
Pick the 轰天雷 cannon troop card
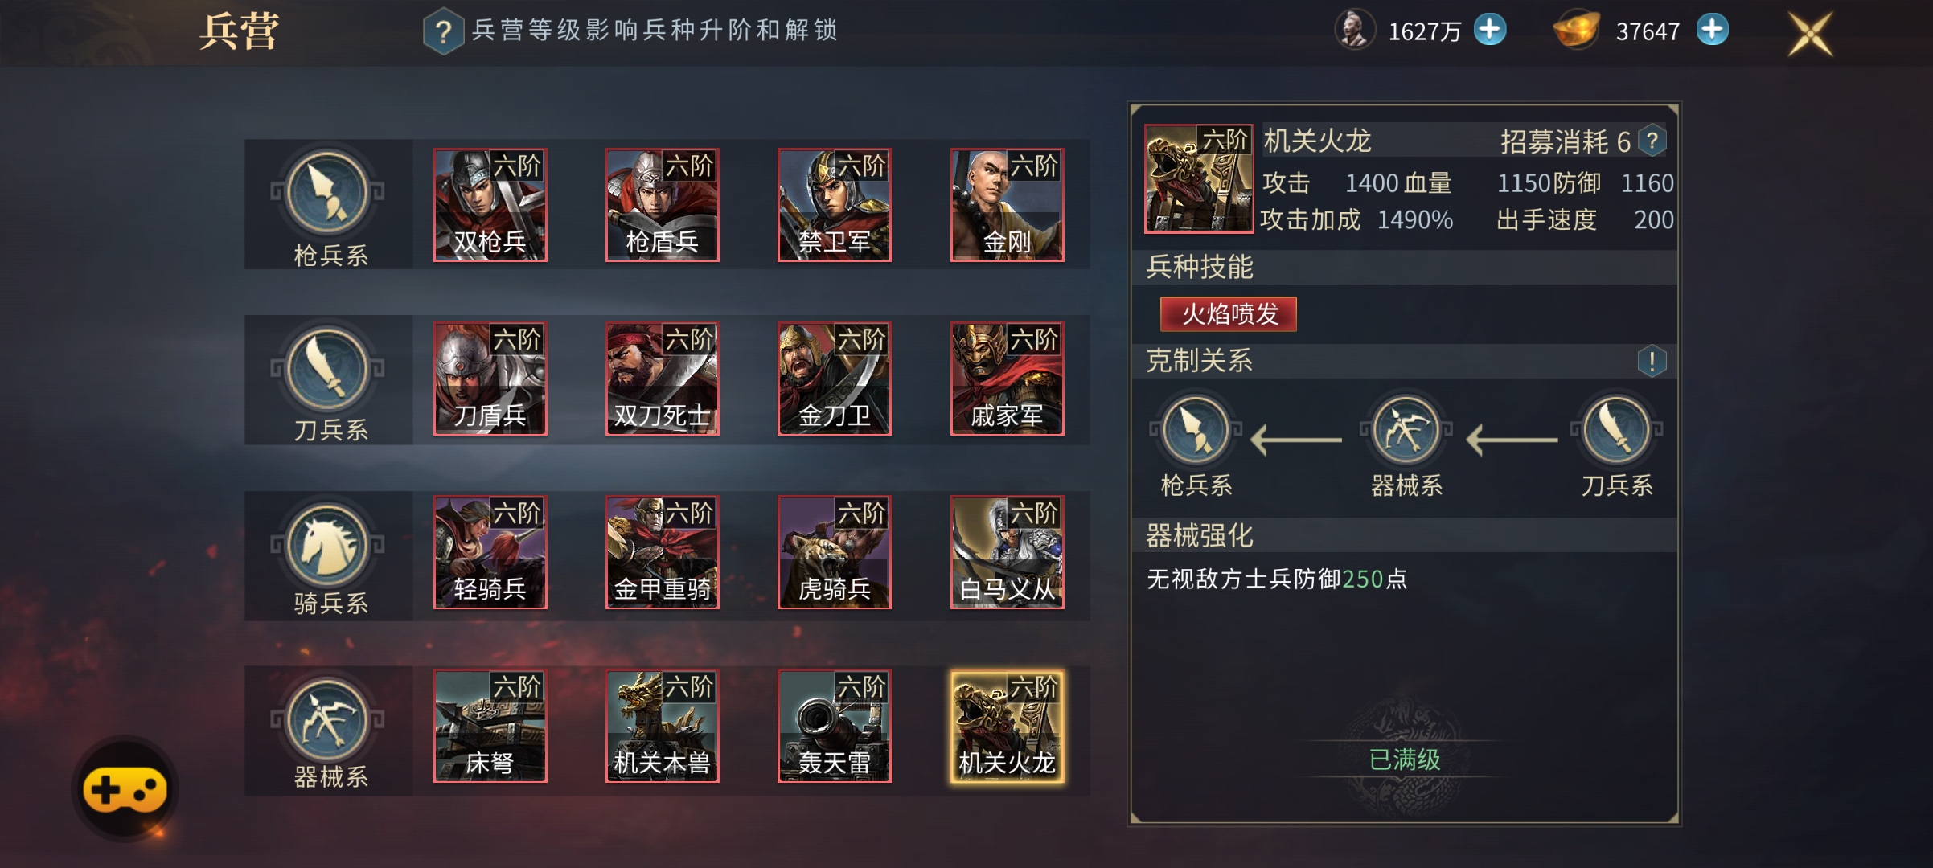[835, 726]
